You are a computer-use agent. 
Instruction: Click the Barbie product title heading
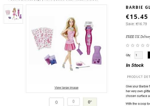click(x=138, y=7)
